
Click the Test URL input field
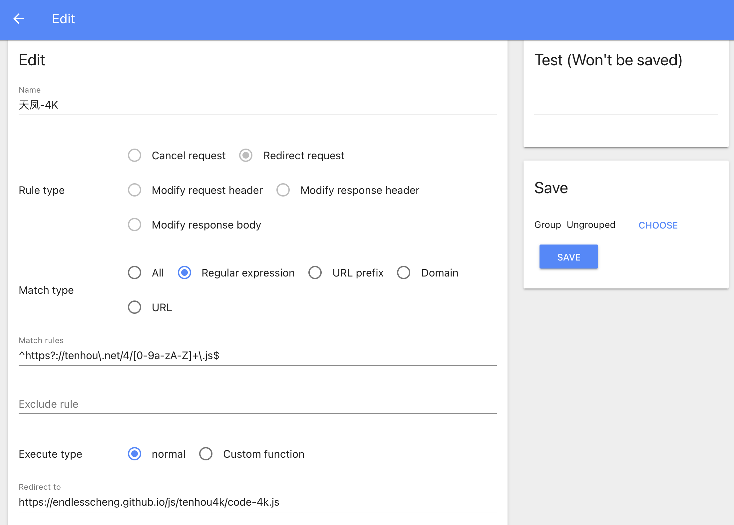pos(625,106)
